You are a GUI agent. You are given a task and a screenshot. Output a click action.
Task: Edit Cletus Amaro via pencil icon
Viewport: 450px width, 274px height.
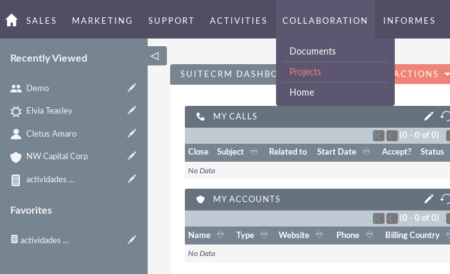point(132,133)
